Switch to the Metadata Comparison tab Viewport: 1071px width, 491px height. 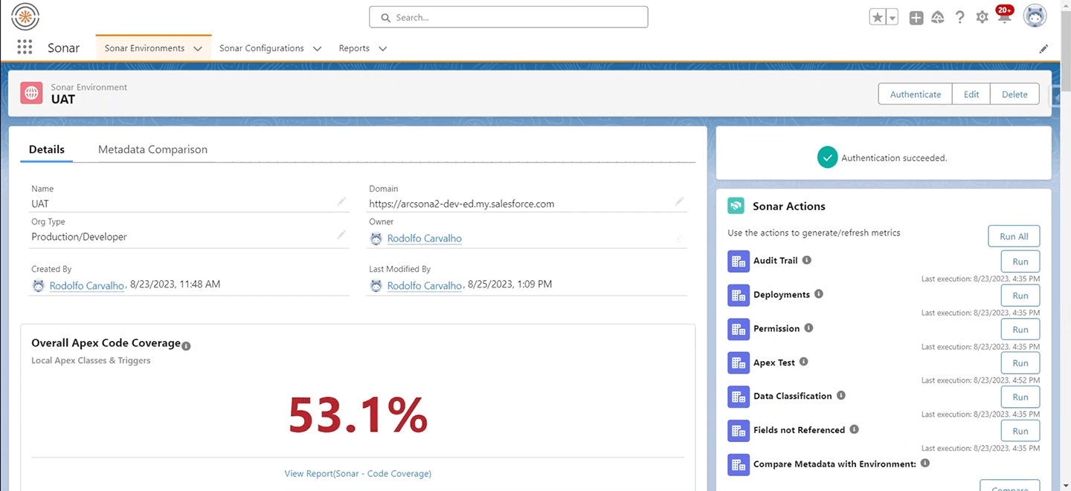coord(152,149)
